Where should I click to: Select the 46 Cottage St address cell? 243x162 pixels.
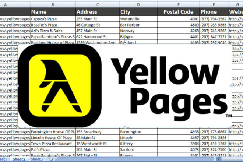click(98, 25)
